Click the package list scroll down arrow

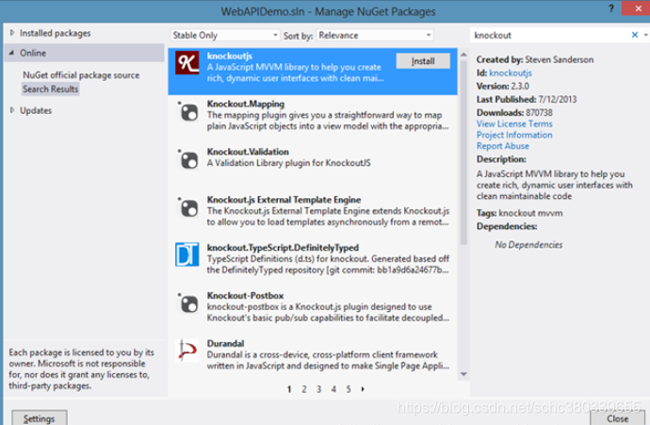[x=463, y=374]
